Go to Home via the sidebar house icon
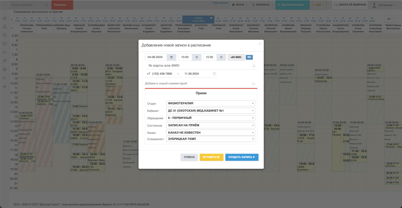The height and width of the screenshot is (208, 402). [x=4, y=18]
